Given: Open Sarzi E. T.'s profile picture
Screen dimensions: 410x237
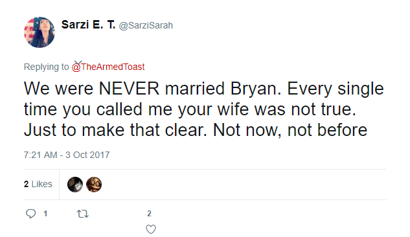Looking at the screenshot, I should pyautogui.click(x=40, y=32).
